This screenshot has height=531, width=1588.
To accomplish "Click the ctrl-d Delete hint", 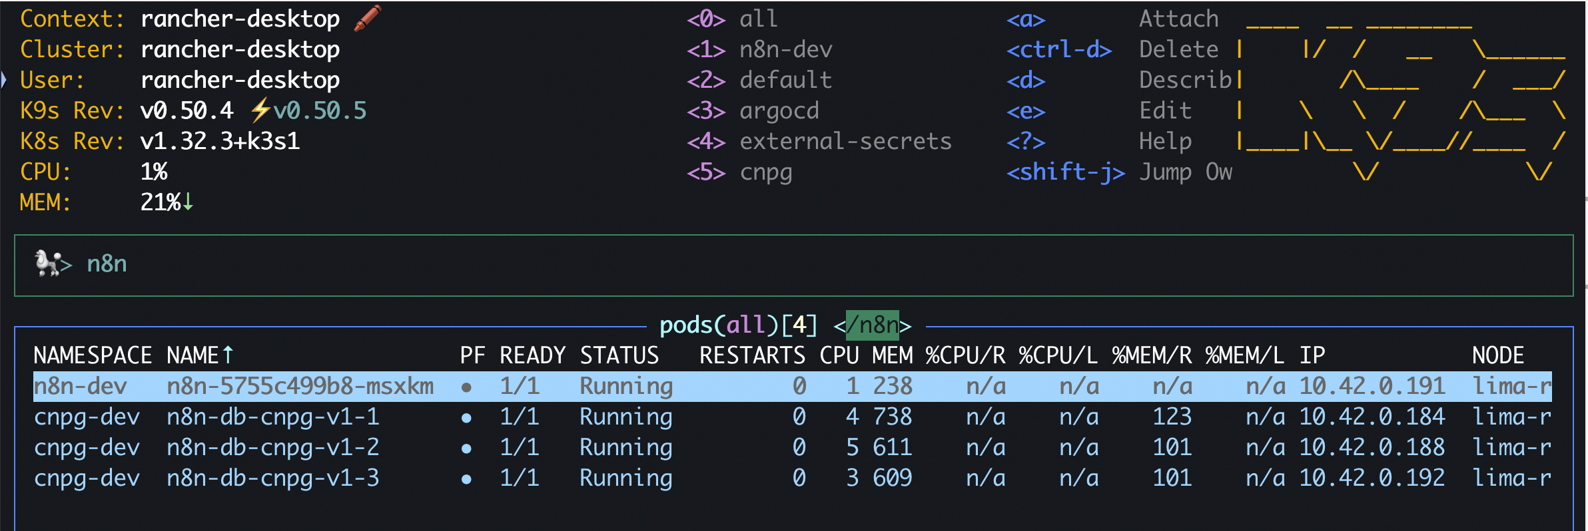I will tap(1112, 49).
